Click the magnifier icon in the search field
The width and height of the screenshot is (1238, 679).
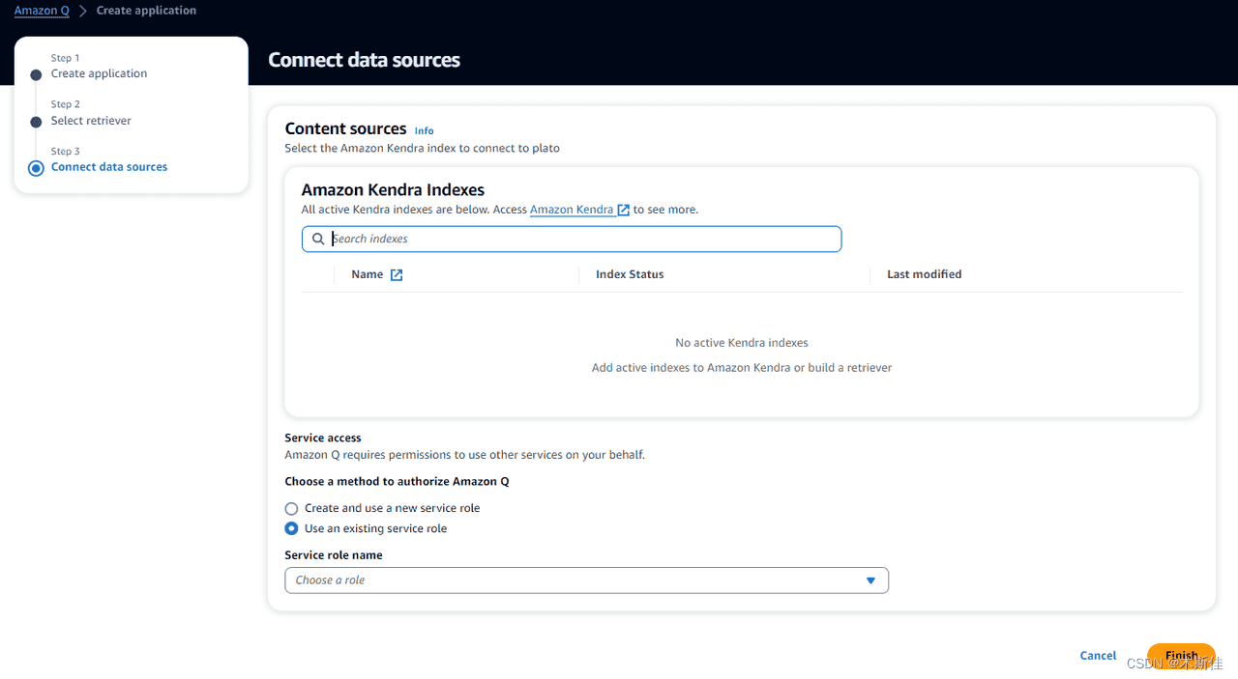pos(318,239)
